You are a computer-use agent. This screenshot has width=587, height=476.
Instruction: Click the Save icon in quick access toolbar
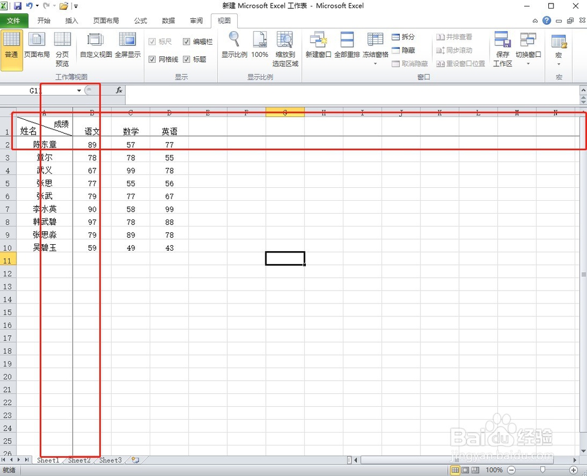(x=17, y=6)
